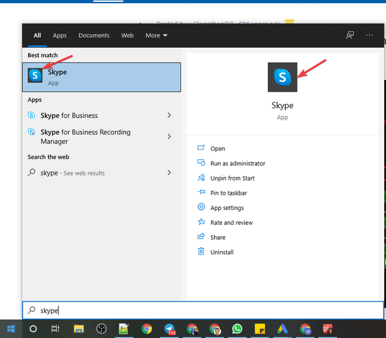Switch to the Apps tab

[x=60, y=36]
